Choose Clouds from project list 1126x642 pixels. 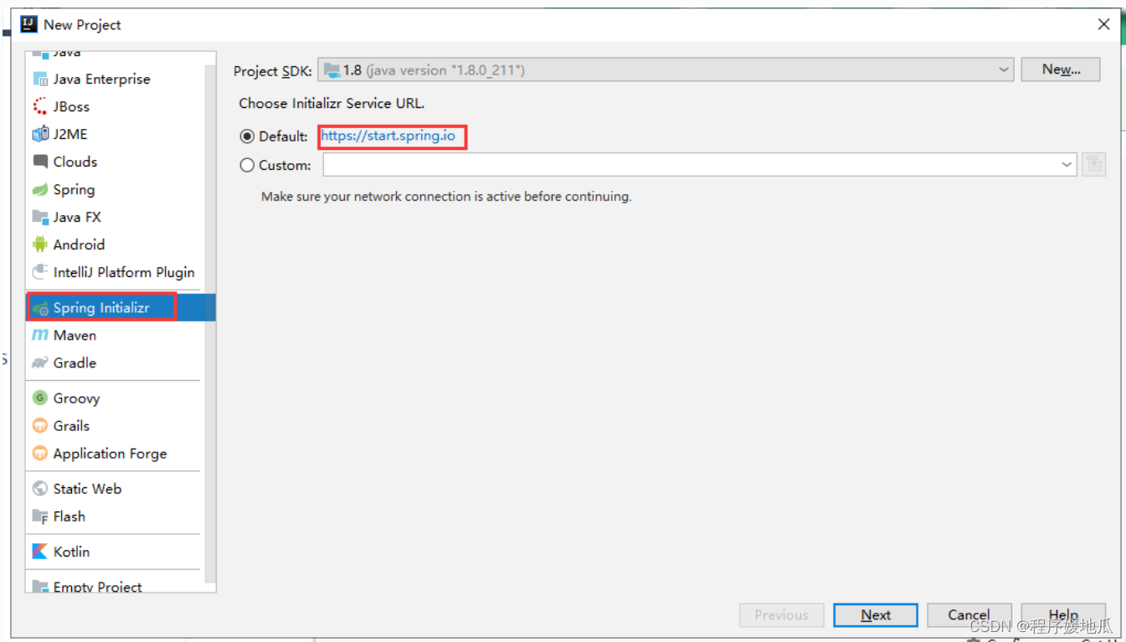click(113, 162)
